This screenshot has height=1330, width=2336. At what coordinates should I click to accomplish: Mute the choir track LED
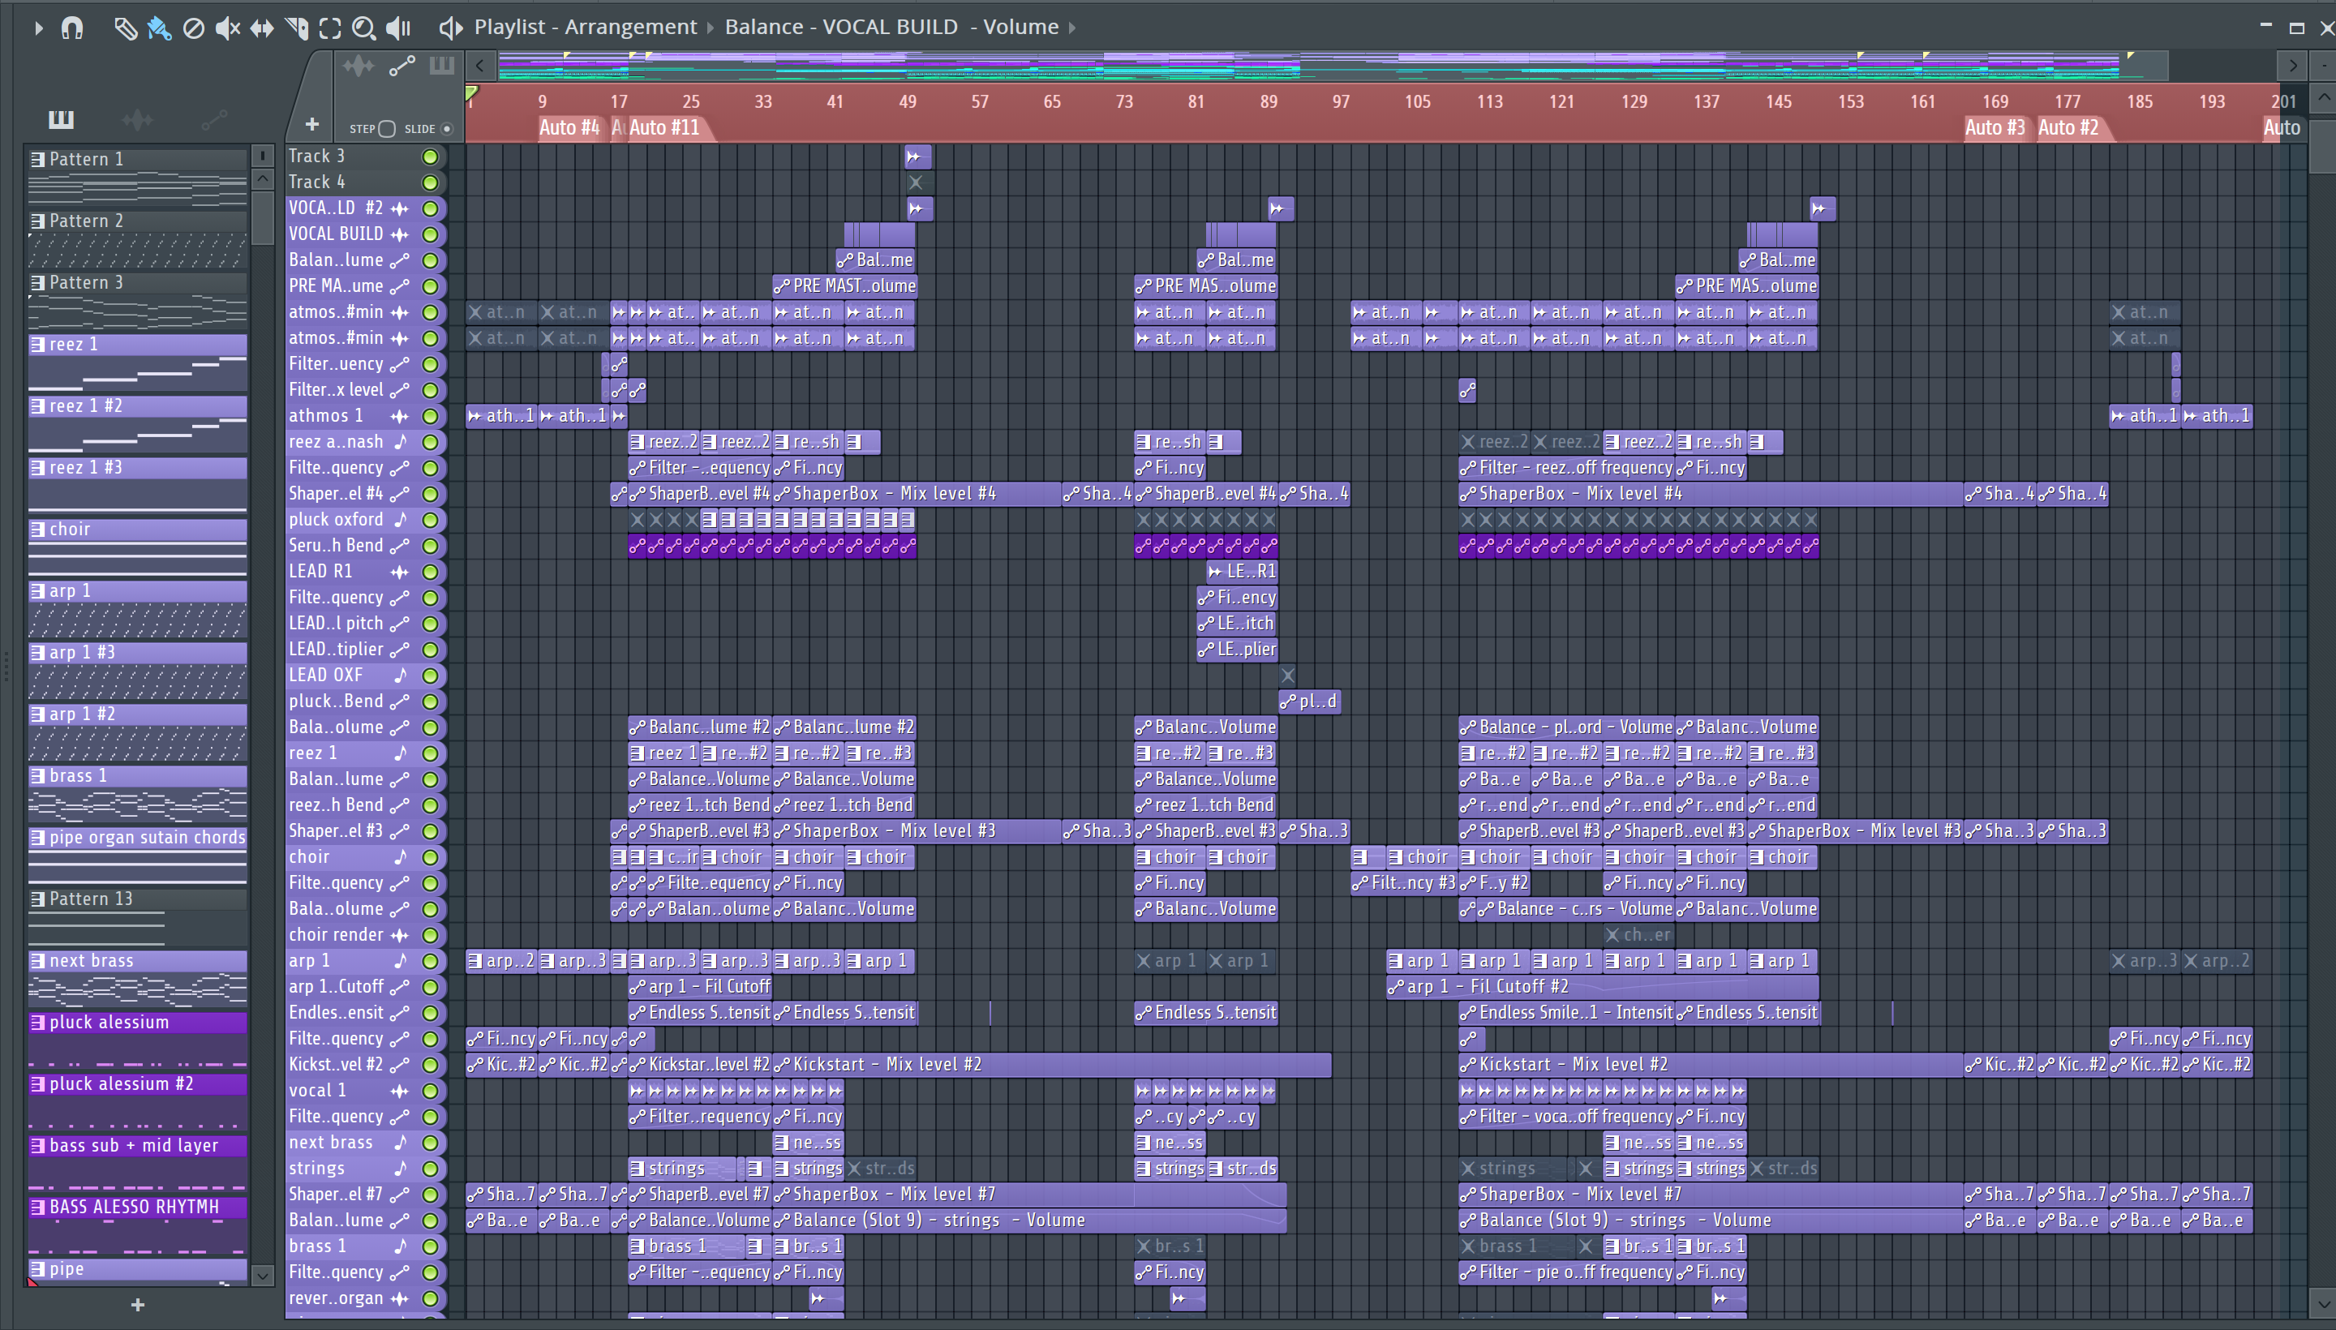pyautogui.click(x=429, y=858)
